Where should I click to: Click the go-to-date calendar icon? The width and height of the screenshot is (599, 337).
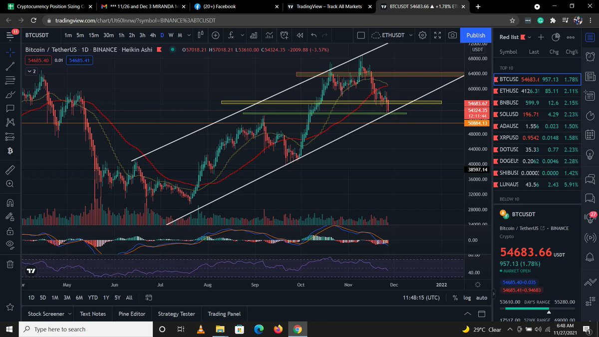click(x=149, y=298)
